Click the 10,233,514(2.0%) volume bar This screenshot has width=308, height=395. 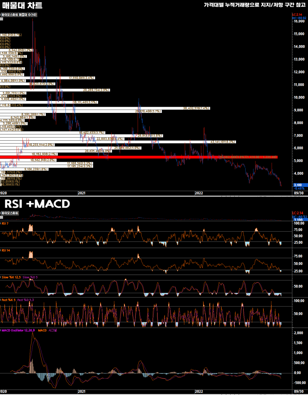(x=27, y=145)
